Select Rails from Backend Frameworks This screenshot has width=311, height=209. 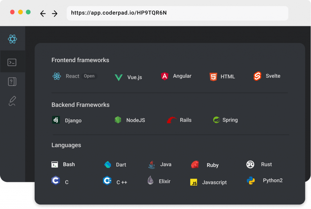click(x=179, y=120)
